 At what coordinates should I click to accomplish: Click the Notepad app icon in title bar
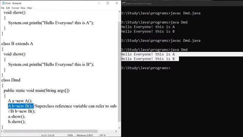pyautogui.click(x=3, y=3)
